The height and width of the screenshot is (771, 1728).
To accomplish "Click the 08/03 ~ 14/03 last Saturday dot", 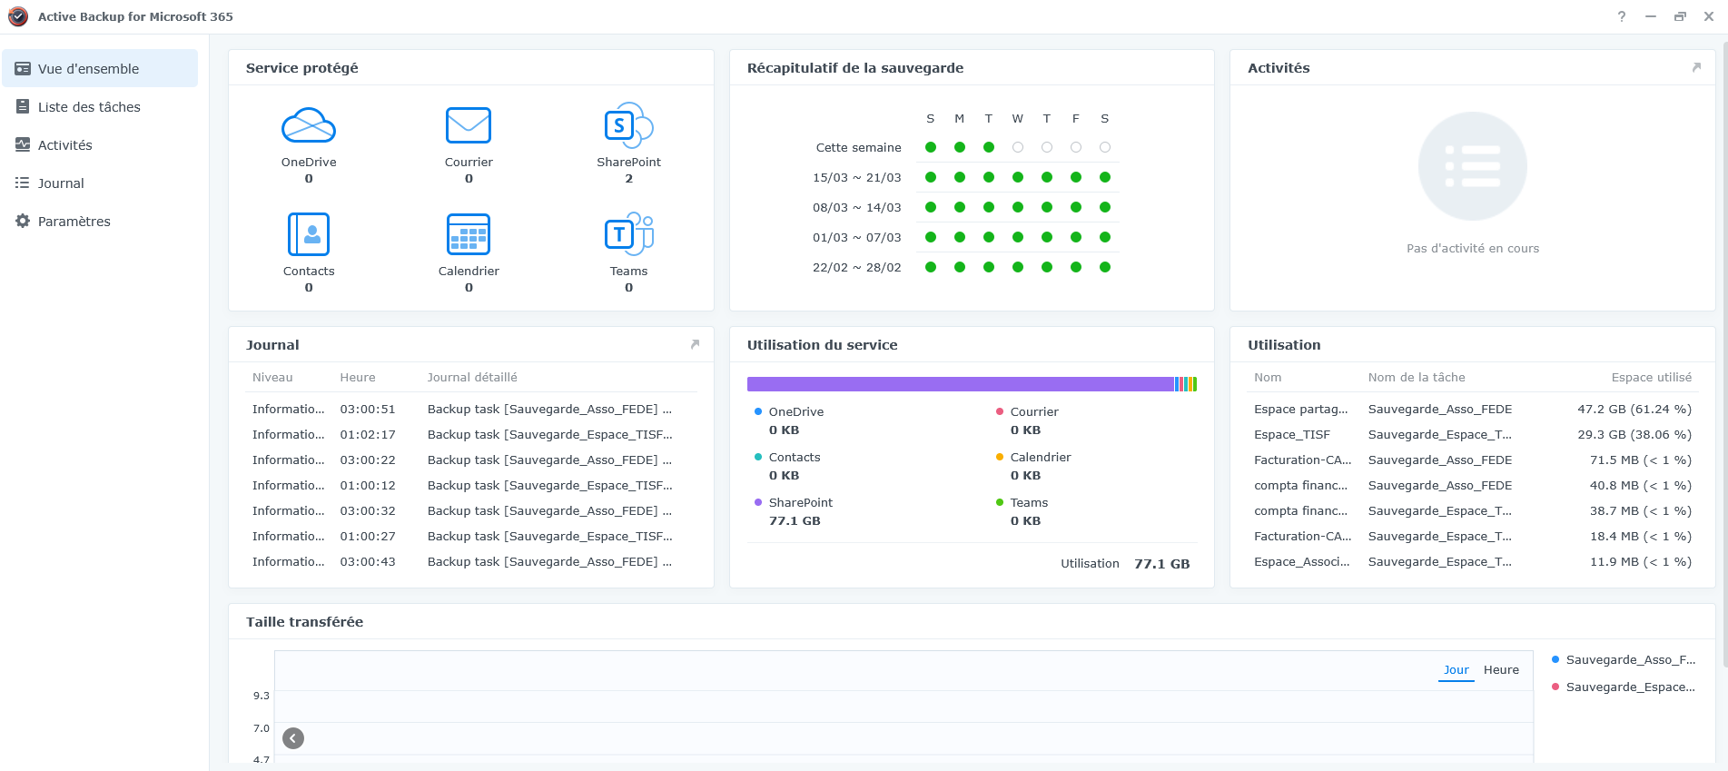I will point(1105,207).
